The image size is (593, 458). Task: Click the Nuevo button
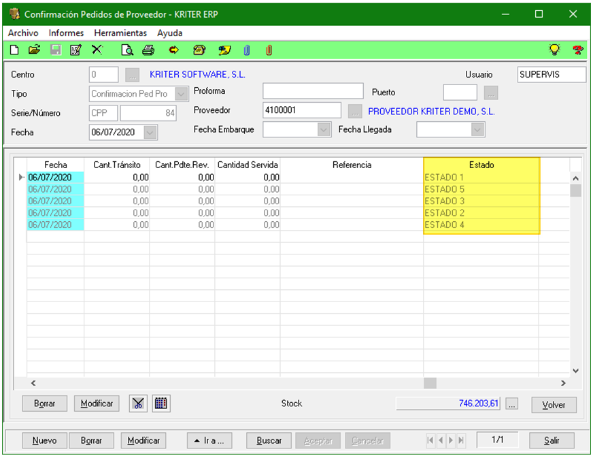click(45, 440)
